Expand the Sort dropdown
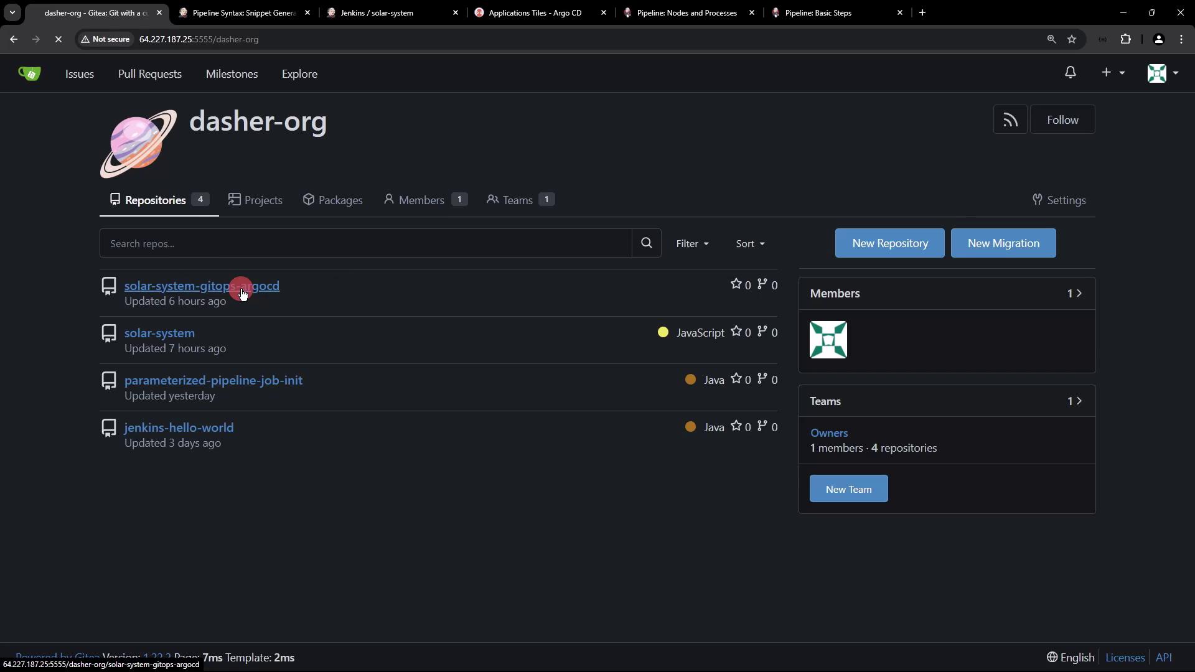 pos(750,243)
